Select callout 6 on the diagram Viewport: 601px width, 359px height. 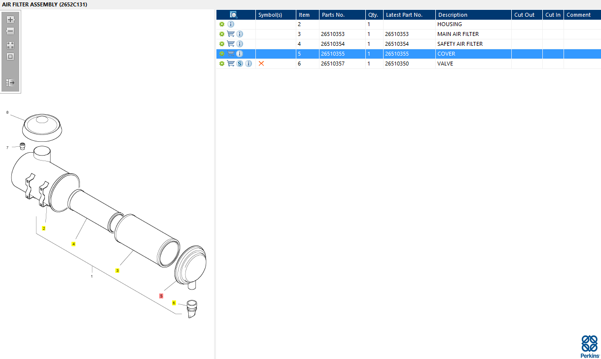(174, 303)
